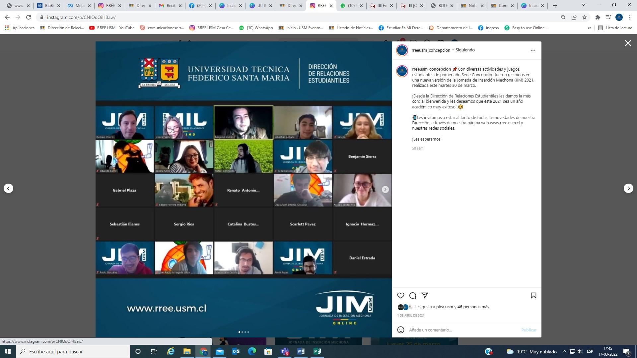Bookmark this page with star icon

(x=585, y=17)
